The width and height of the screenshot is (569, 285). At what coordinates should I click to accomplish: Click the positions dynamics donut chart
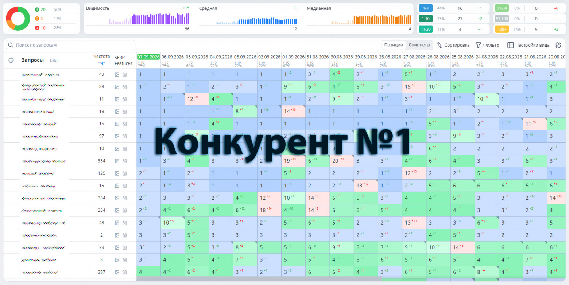[18, 19]
